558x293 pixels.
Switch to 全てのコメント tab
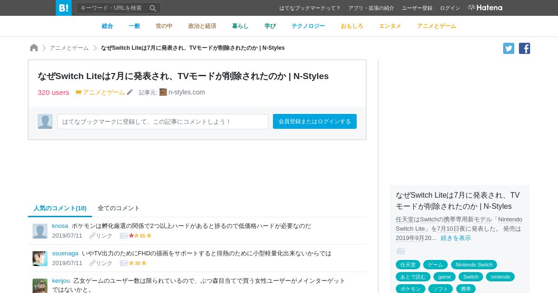119,208
